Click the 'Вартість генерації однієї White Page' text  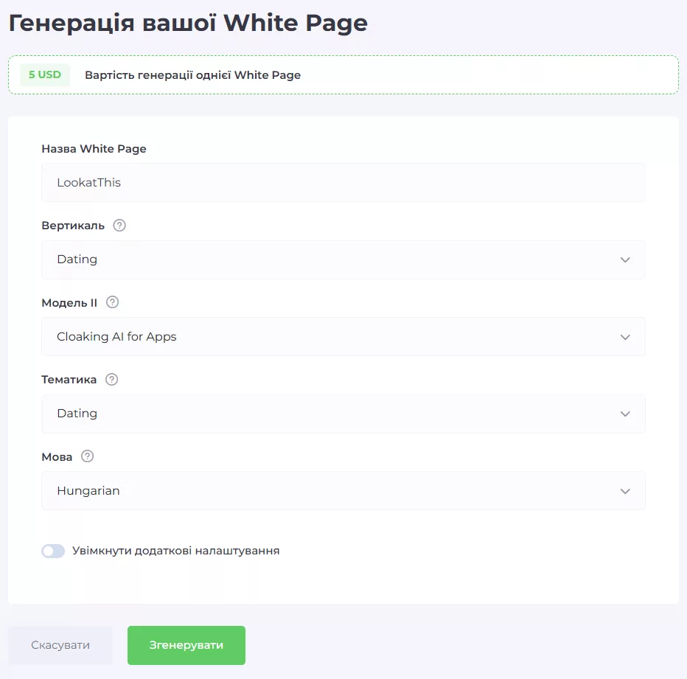click(192, 75)
